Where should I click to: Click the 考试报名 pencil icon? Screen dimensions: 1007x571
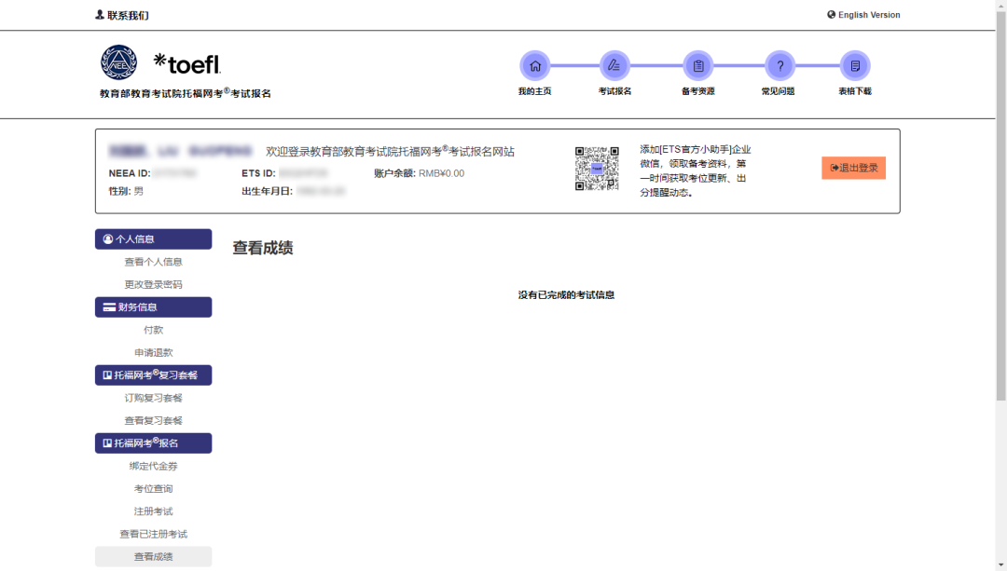click(x=616, y=67)
